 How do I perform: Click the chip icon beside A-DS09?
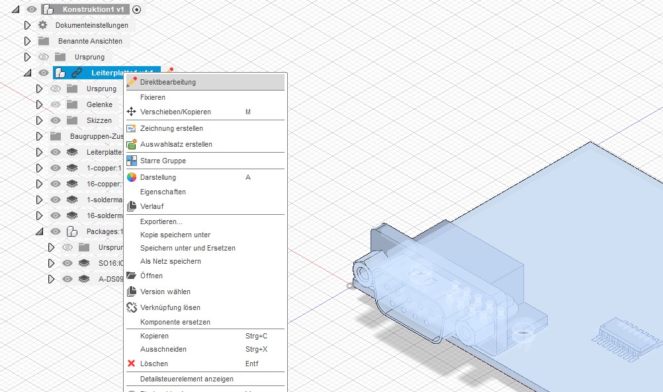(84, 279)
